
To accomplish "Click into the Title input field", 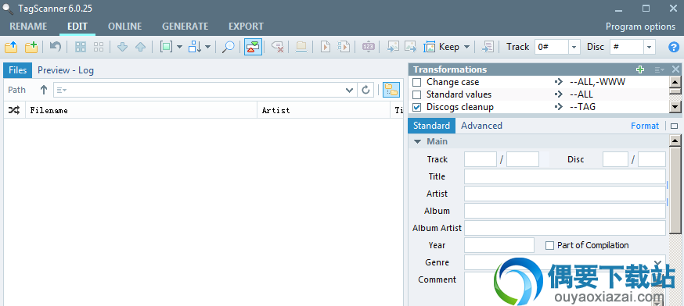I will point(565,176).
